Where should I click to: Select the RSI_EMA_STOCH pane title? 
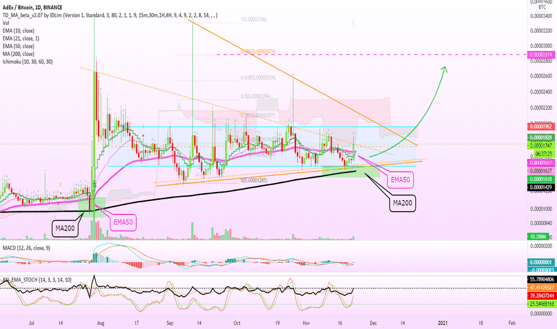coord(37,280)
